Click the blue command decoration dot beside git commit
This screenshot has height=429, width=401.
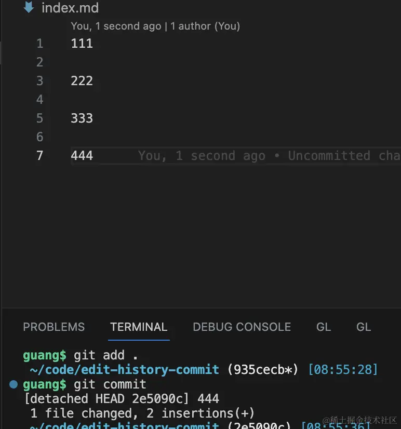[x=14, y=384]
